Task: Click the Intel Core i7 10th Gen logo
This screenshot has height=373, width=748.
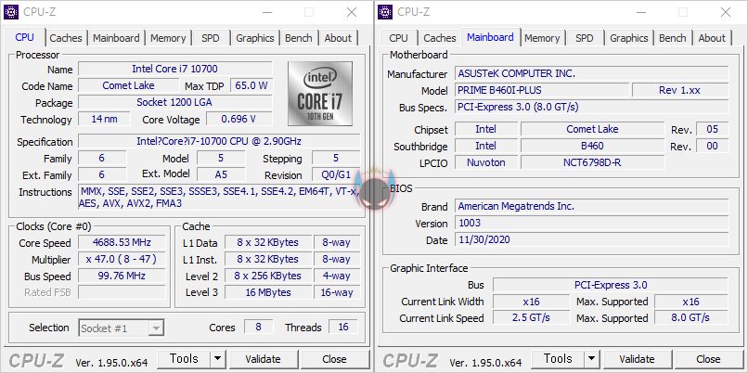Action: pyautogui.click(x=320, y=94)
